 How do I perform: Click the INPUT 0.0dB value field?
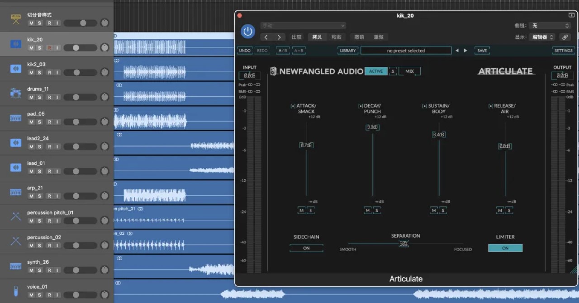(x=250, y=76)
